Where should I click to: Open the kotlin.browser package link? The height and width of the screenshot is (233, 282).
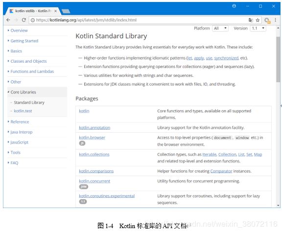click(x=92, y=138)
